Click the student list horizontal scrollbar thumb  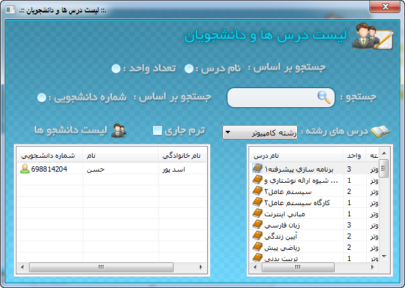pos(101,268)
